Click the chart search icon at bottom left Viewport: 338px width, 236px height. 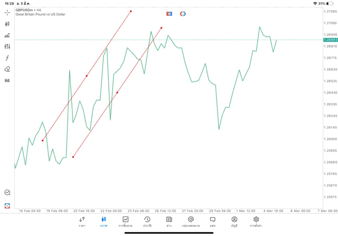(7, 193)
